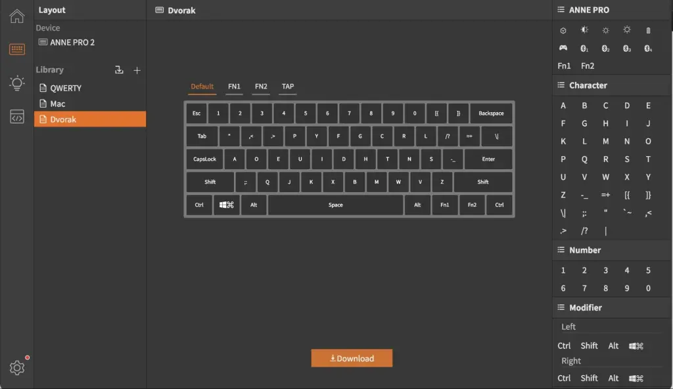Screen dimensions: 673x389
Task: Pick the Bluetooth 4 key icon
Action: pos(648,49)
